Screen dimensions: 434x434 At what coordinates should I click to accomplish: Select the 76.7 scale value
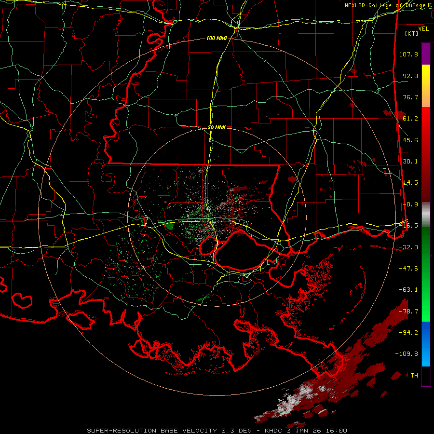click(x=410, y=97)
